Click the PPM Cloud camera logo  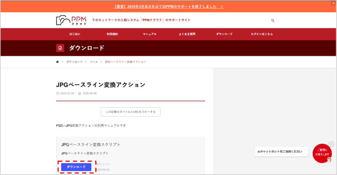point(71,20)
